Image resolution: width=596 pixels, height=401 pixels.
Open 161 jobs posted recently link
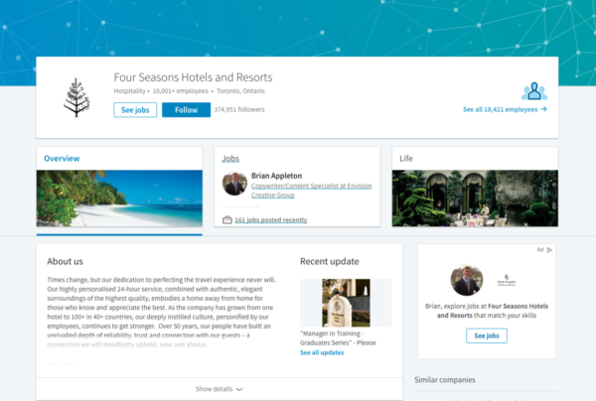270,220
